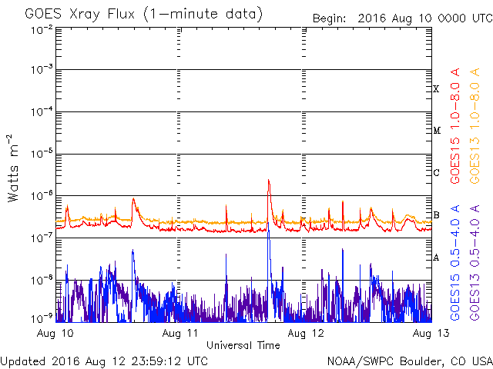Click the M flare class marker
The height and width of the screenshot is (369, 493).
[436, 131]
